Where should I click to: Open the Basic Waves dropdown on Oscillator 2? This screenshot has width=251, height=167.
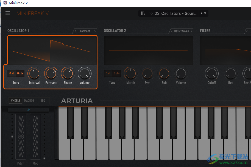point(182,31)
